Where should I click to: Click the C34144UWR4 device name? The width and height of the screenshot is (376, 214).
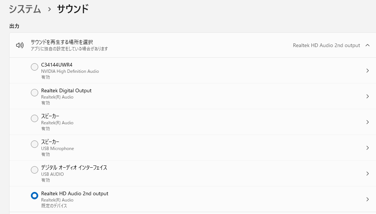(x=57, y=65)
